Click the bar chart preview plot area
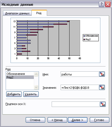Viewport: 112px width, 127px height. (48, 38)
